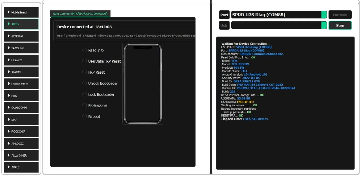The height and width of the screenshot is (176, 361).
Task: Click the triangle icon next to SAMSUNG
Action: (8, 48)
